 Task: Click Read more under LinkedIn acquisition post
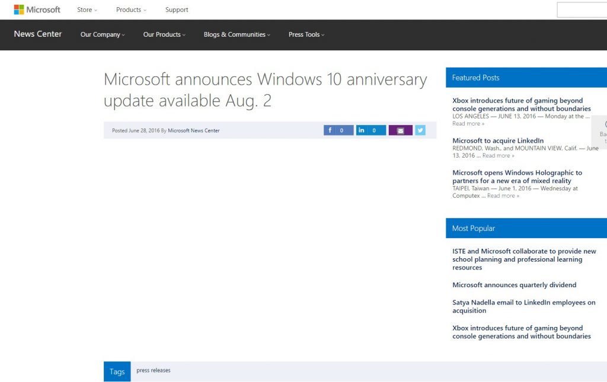(498, 155)
